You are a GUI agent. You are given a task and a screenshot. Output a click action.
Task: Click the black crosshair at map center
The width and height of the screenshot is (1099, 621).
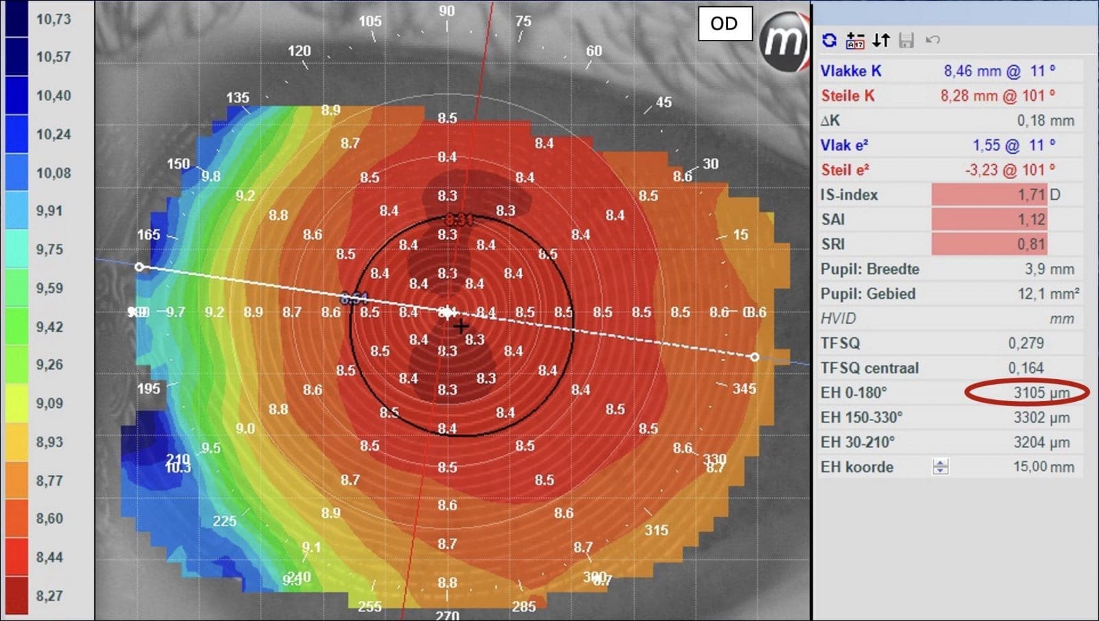click(x=461, y=327)
